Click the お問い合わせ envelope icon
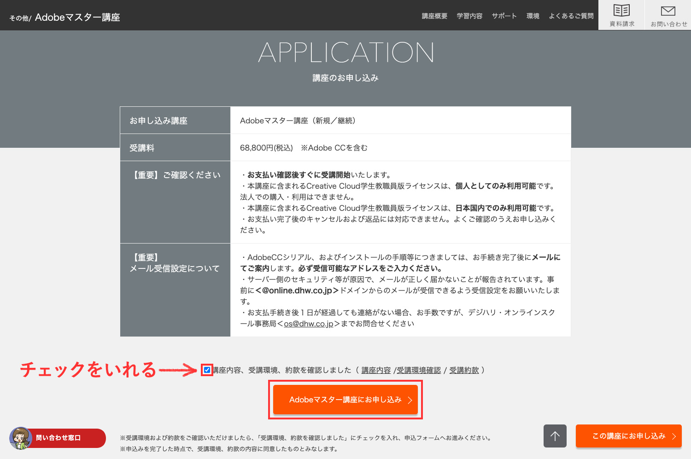Viewport: 691px width, 459px height. pos(668,15)
